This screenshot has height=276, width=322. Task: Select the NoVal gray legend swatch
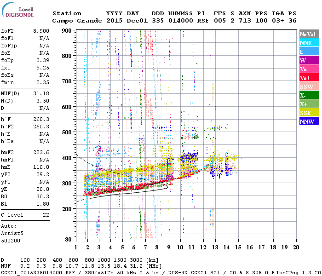pos(309,34)
